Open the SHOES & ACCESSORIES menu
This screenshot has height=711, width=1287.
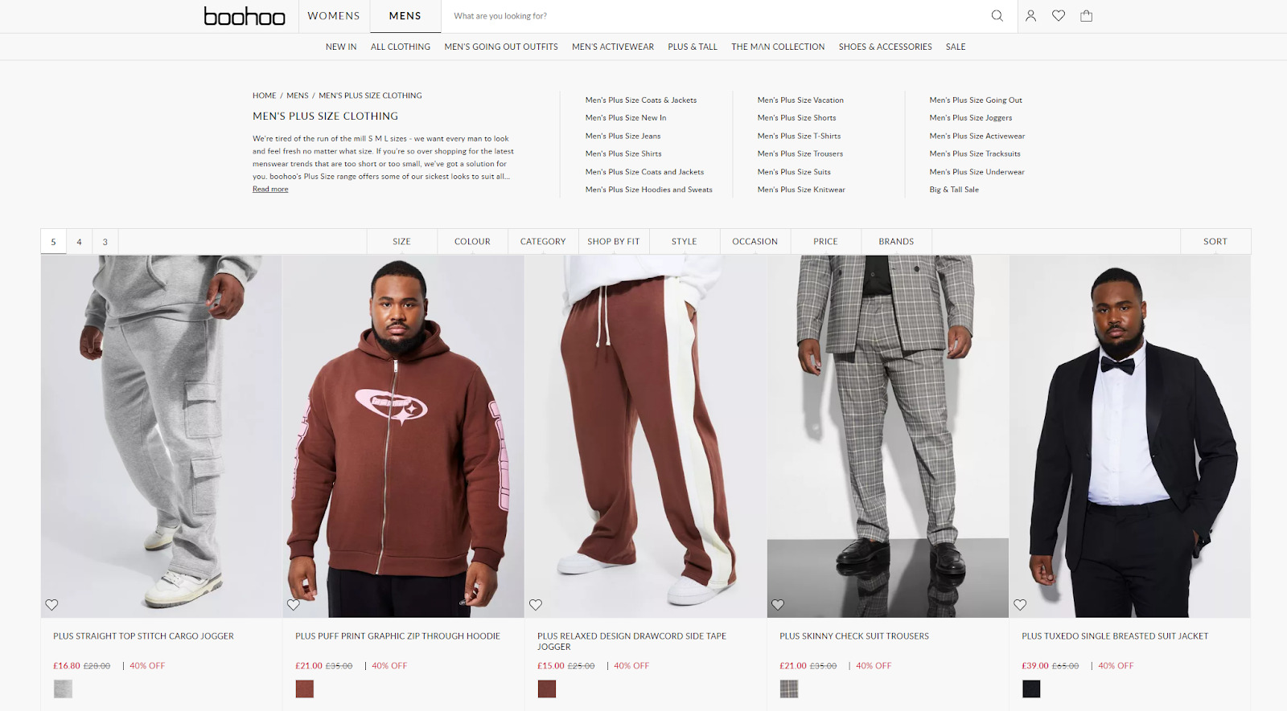tap(885, 47)
